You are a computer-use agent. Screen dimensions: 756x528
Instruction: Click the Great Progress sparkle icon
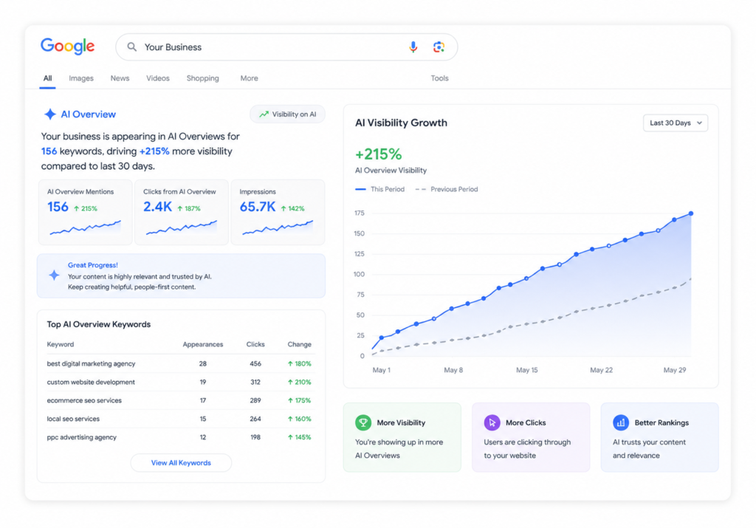(54, 275)
